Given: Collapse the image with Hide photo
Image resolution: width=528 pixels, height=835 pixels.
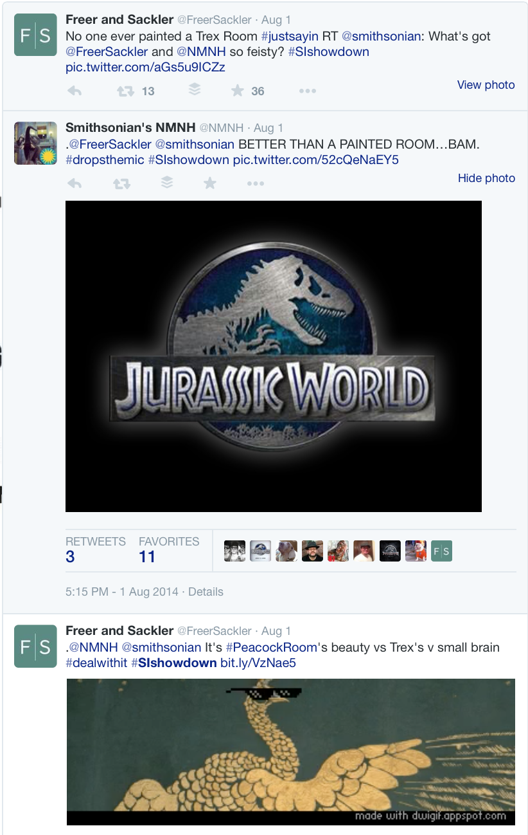Looking at the screenshot, I should click(486, 178).
